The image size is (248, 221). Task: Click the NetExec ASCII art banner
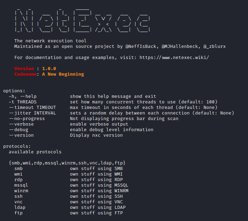pos(82,20)
